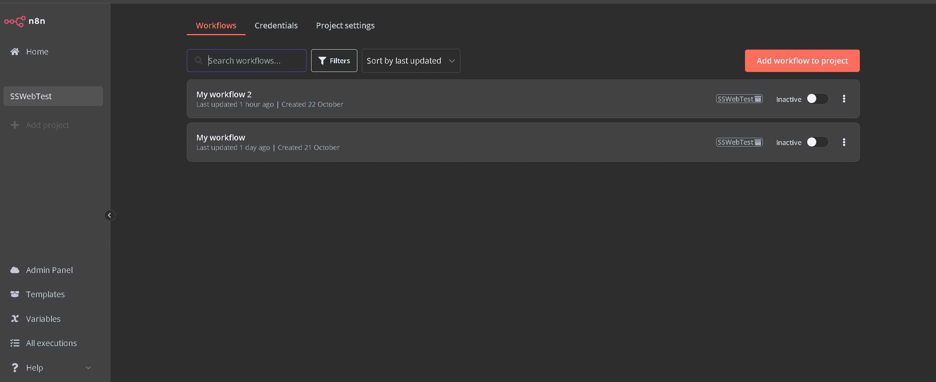This screenshot has width=936, height=382.
Task: Click the Help question mark icon
Action: 15,368
